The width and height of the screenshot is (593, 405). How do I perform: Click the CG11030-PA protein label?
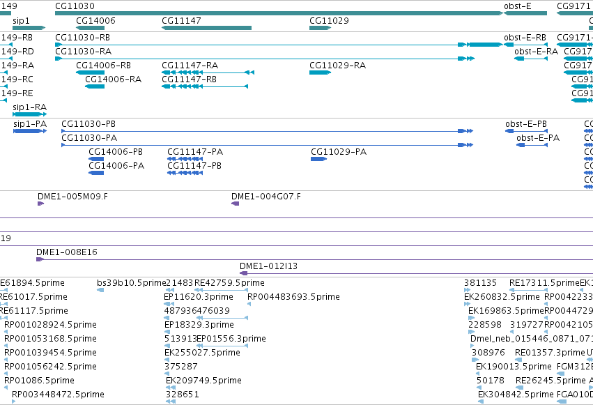tap(89, 138)
